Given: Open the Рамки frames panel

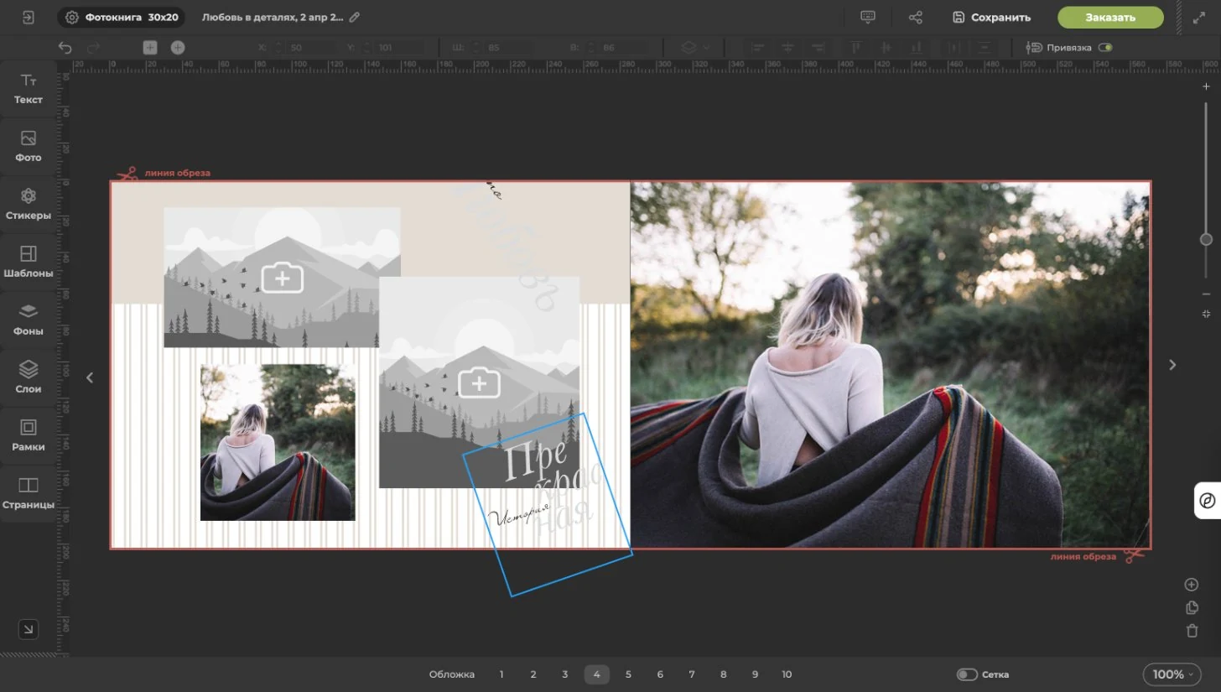Looking at the screenshot, I should [28, 435].
